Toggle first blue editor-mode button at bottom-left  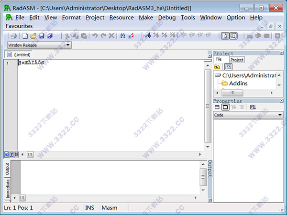coord(6,154)
